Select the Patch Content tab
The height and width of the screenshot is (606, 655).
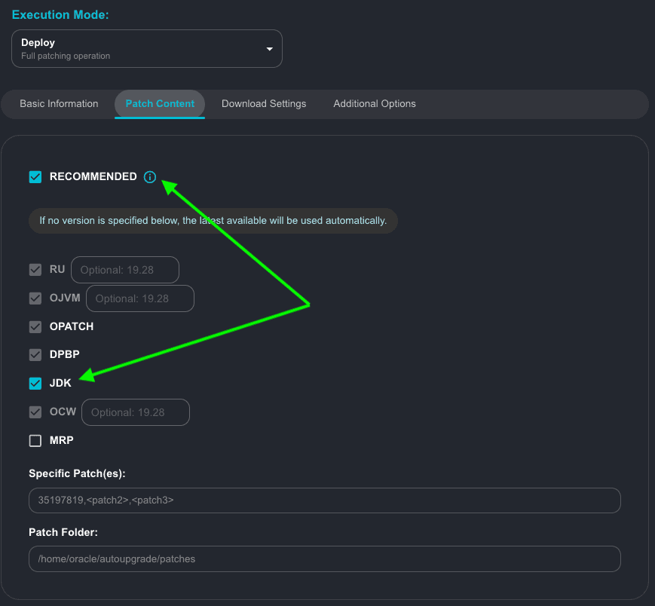pos(160,104)
